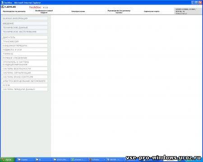Select the ПОДВЕСКА И ОСИ item
The image size is (203, 162).
click(25, 49)
